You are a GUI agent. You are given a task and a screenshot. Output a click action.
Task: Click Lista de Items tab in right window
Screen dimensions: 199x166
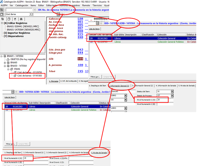94,29
